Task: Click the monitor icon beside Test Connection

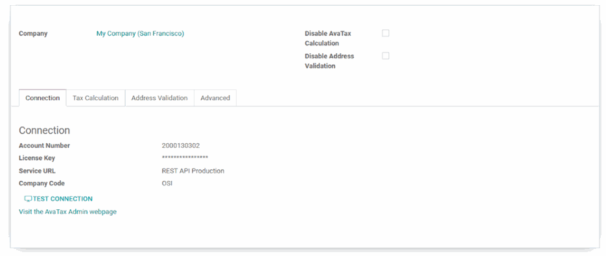Action: (28, 199)
